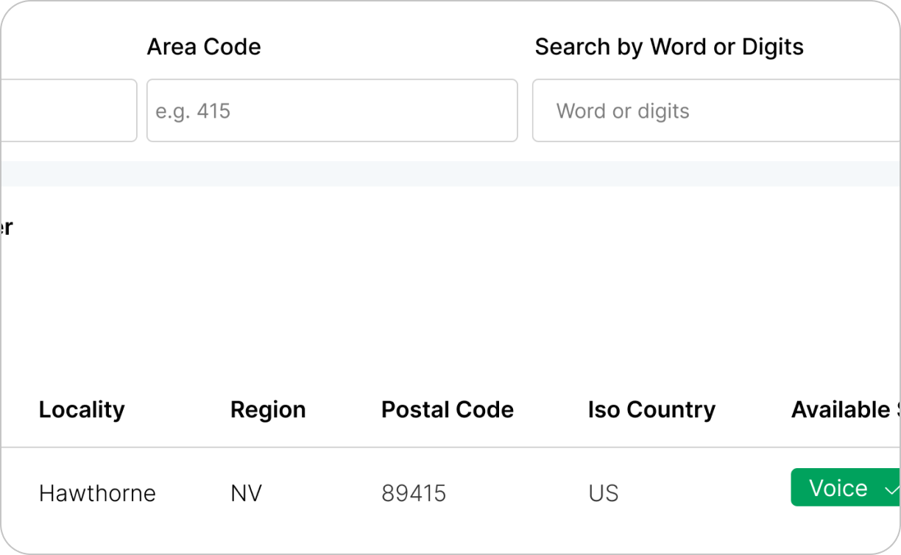Select the Hawthorne locality cell

97,492
